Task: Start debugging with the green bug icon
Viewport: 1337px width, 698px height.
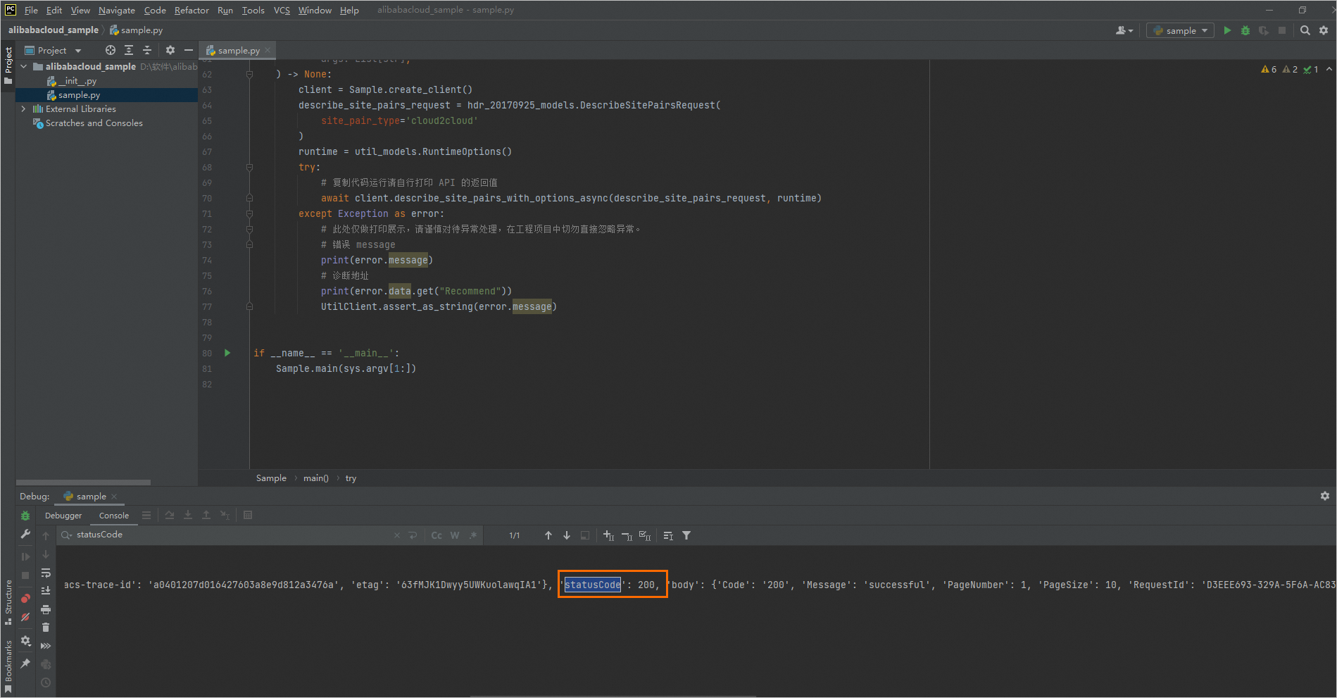Action: (1245, 30)
